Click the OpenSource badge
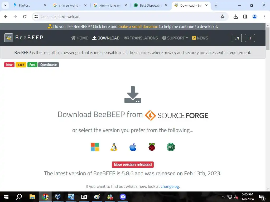 pyautogui.click(x=49, y=65)
